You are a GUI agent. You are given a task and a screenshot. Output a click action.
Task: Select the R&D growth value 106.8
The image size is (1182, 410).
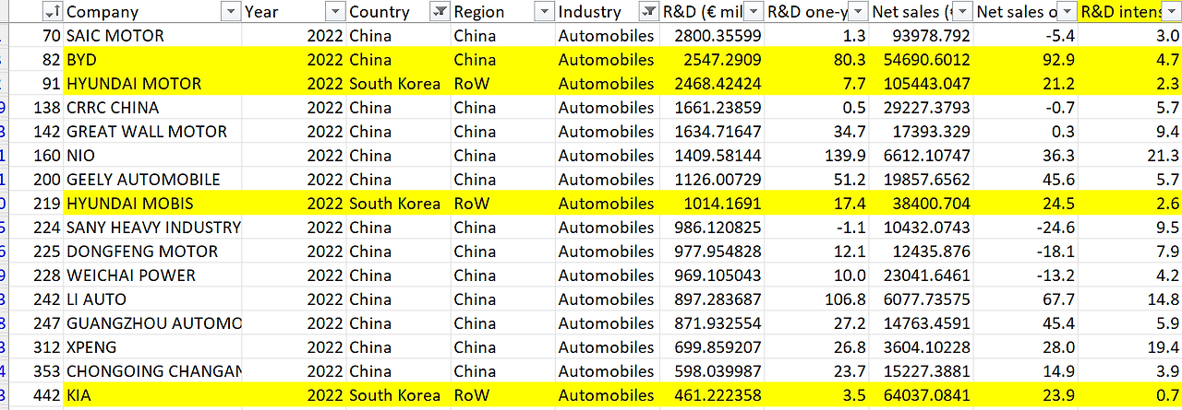point(817,299)
